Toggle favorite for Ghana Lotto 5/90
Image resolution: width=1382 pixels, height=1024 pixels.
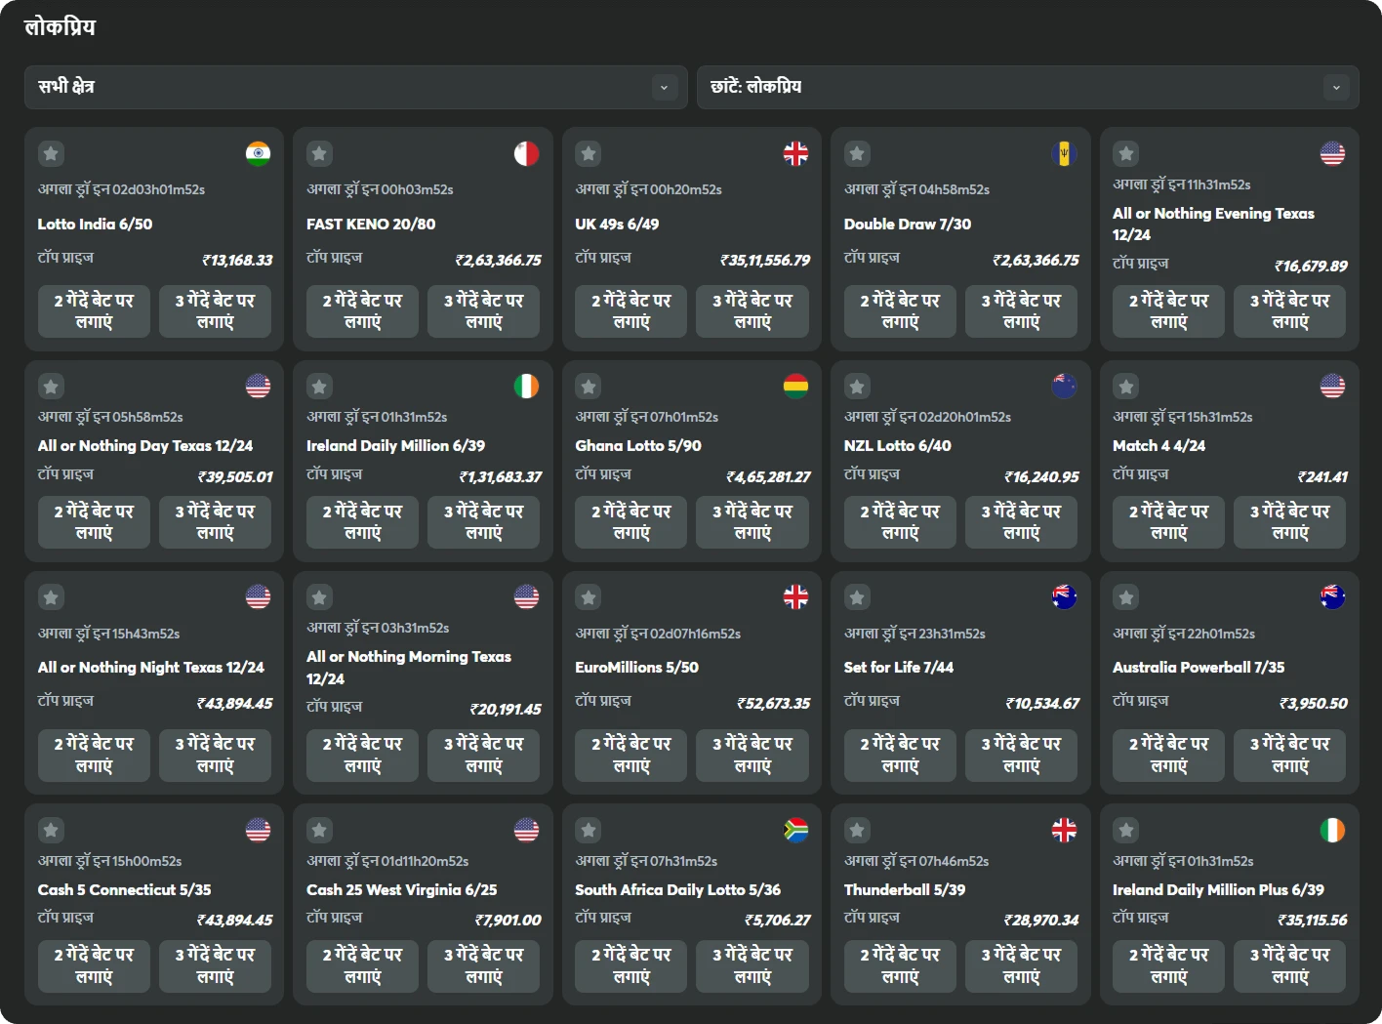point(588,385)
